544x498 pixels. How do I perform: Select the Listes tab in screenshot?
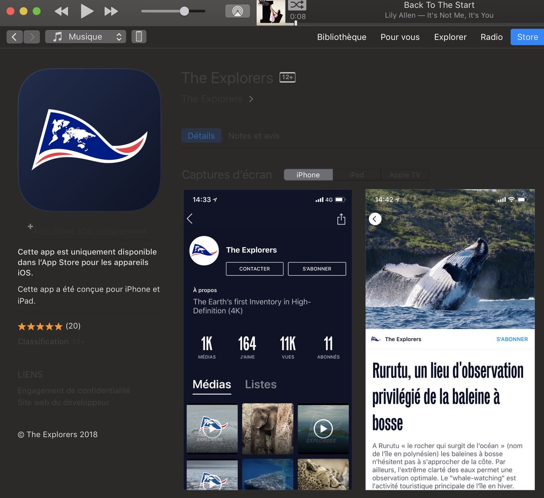point(261,385)
